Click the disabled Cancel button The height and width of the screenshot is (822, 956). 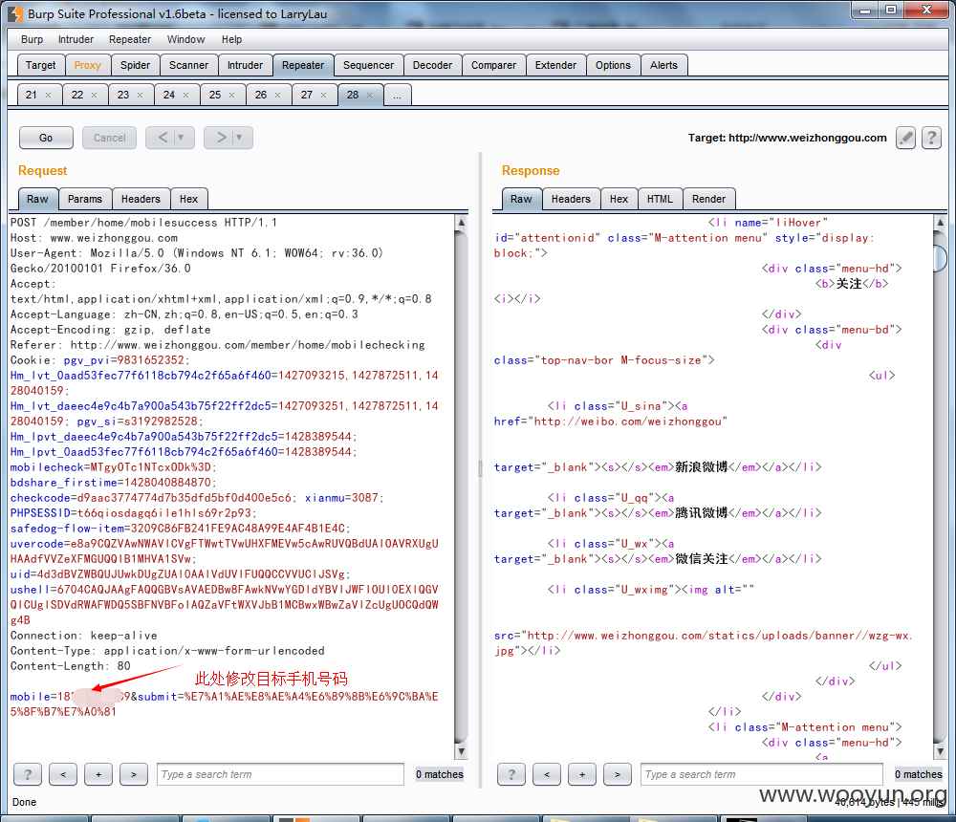tap(110, 138)
